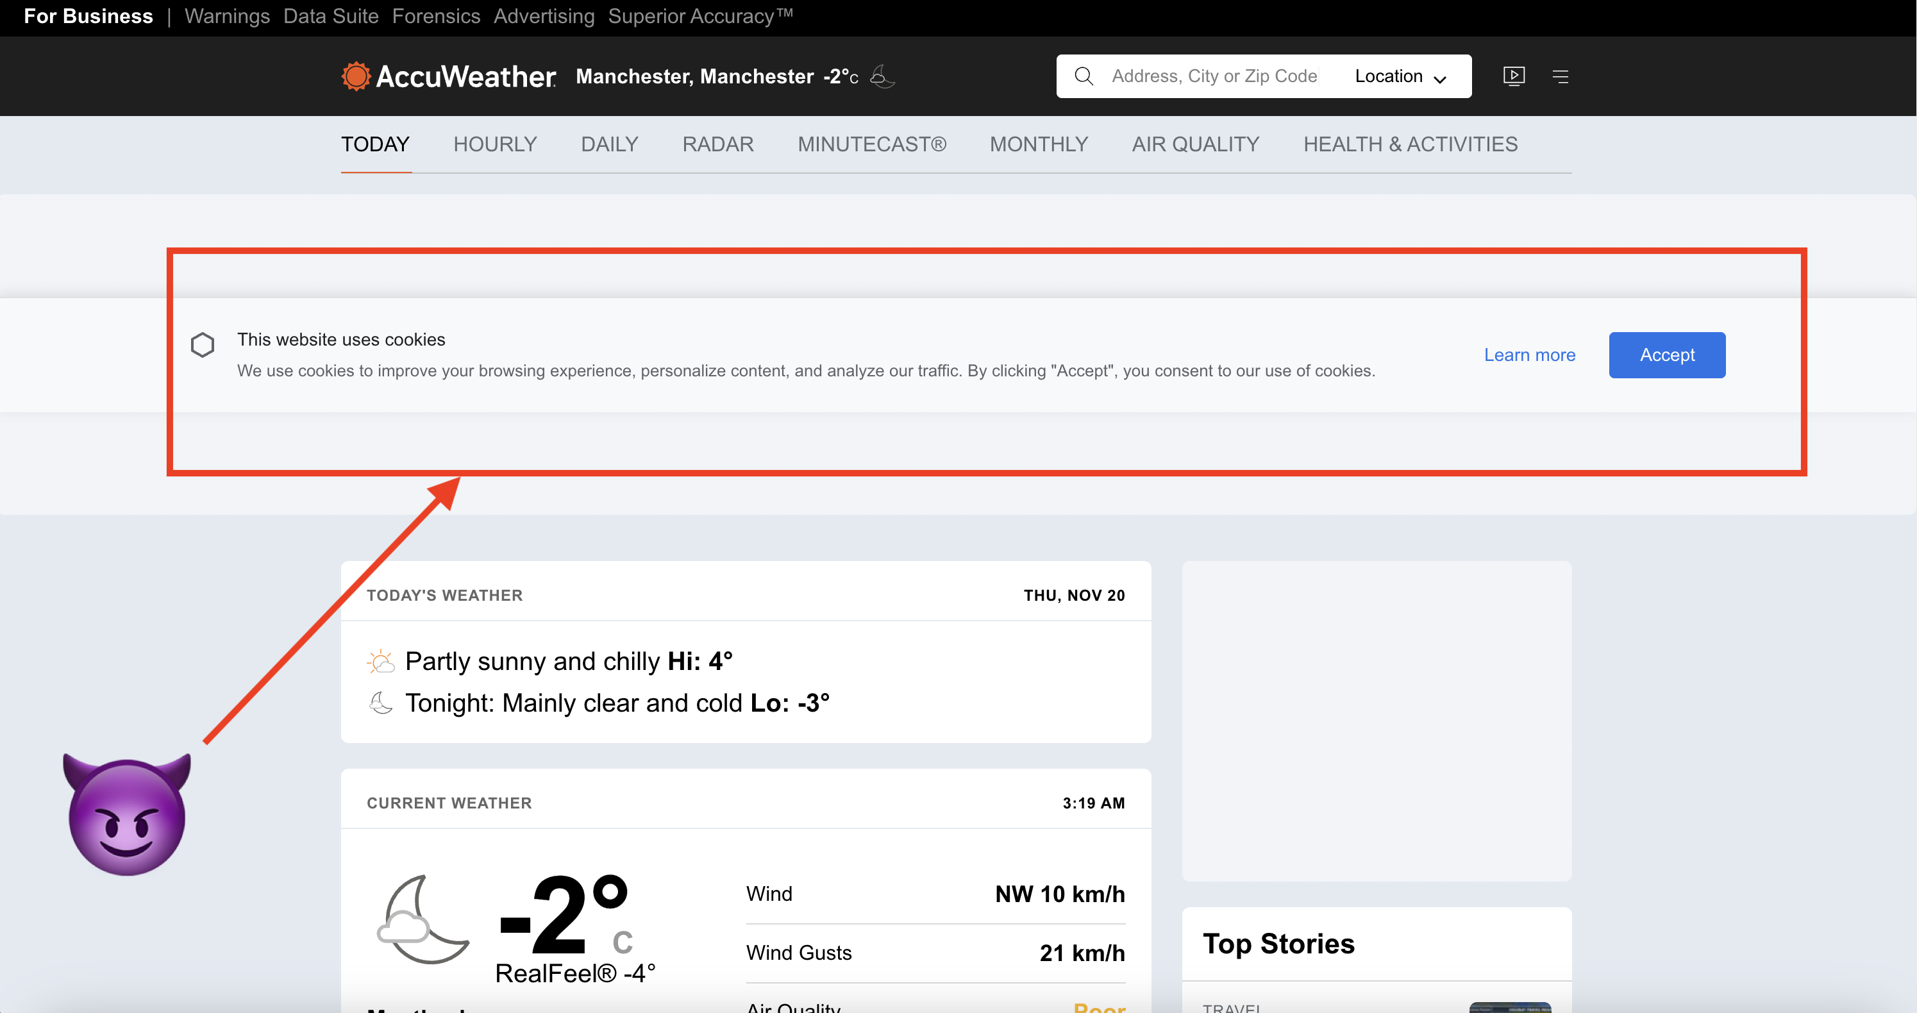Click the AccuWeather sun logo icon

click(x=356, y=77)
